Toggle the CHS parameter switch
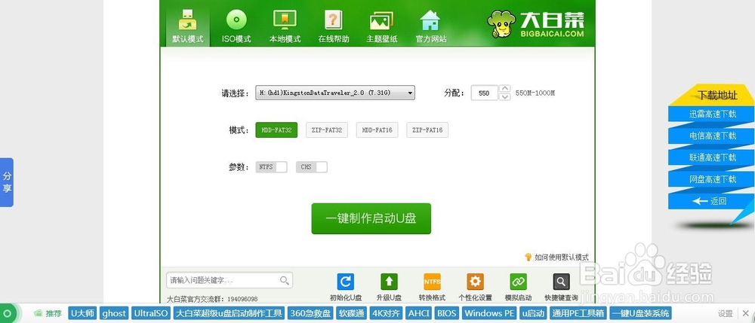 312,167
